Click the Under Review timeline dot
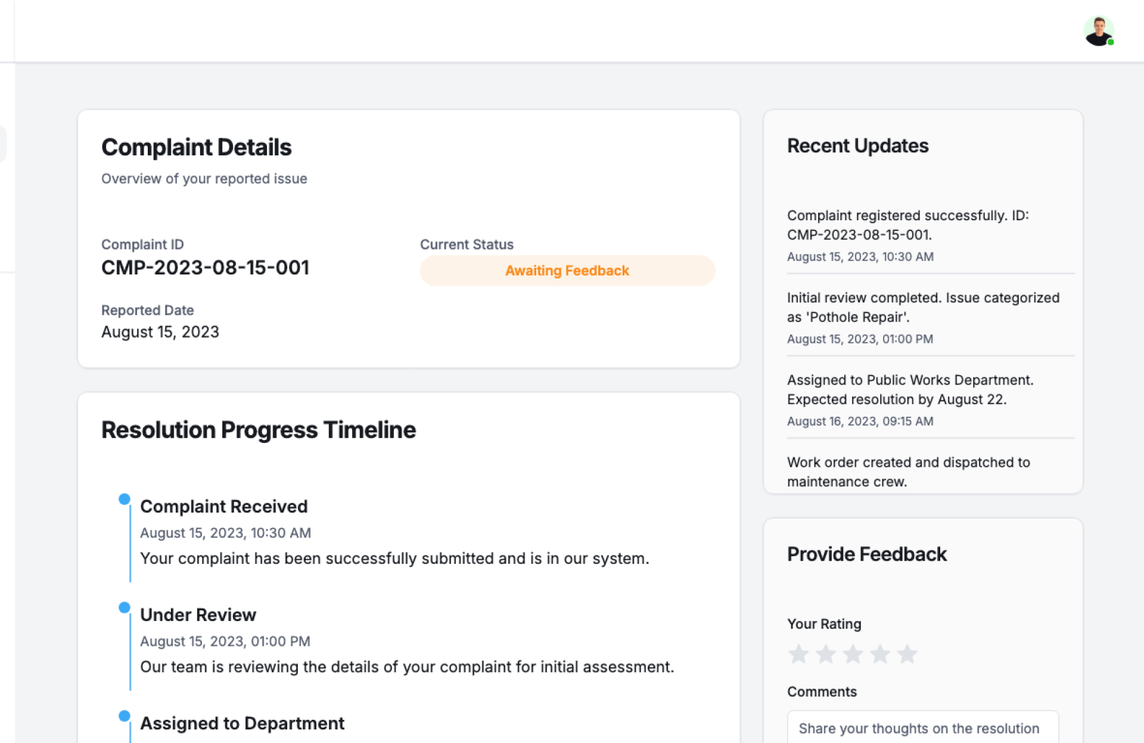The height and width of the screenshot is (743, 1144). tap(125, 607)
